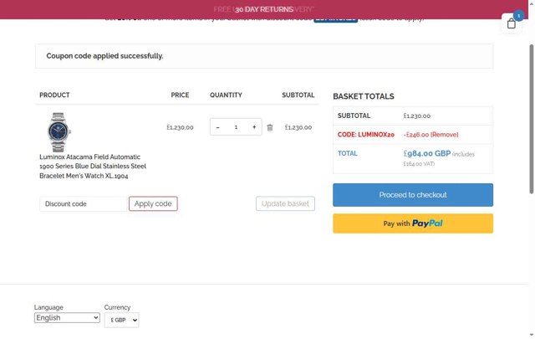
Task: Decrease quantity with the minus button
Action: pyautogui.click(x=217, y=127)
